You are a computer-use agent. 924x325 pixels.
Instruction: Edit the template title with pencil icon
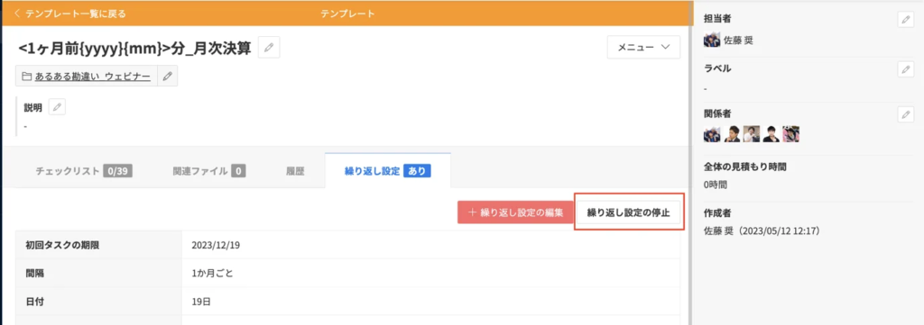coord(269,48)
